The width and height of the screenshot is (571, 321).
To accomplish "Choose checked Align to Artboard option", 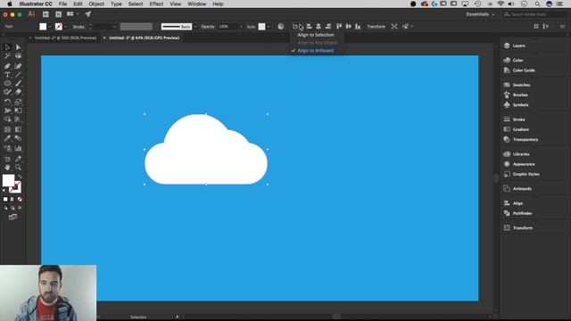I will click(315, 51).
